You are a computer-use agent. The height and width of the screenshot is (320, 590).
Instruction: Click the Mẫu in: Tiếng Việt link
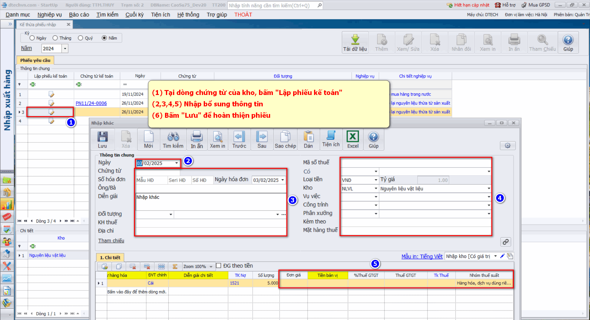pyautogui.click(x=422, y=256)
